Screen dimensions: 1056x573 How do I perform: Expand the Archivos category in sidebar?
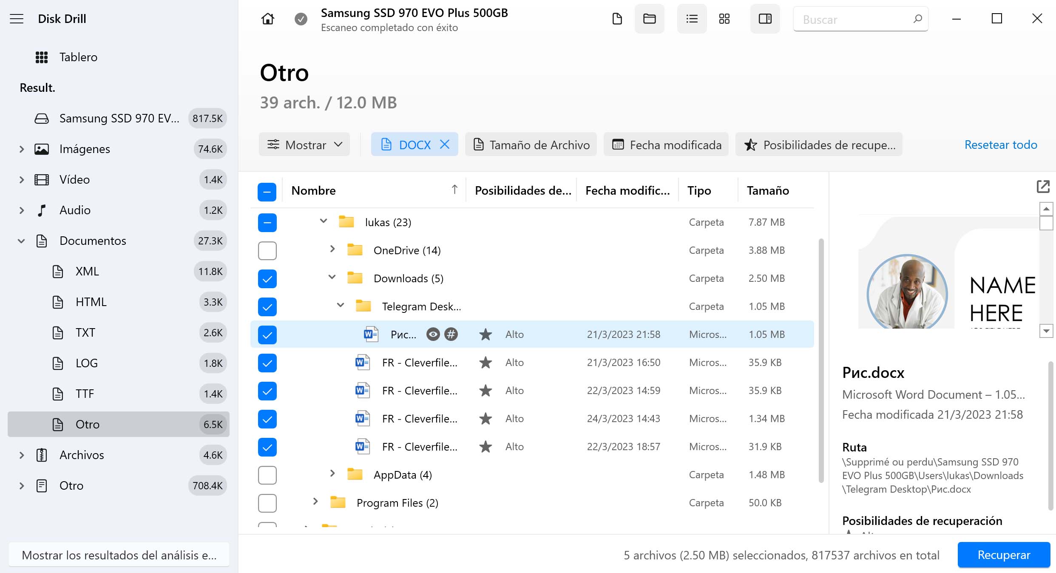tap(21, 455)
